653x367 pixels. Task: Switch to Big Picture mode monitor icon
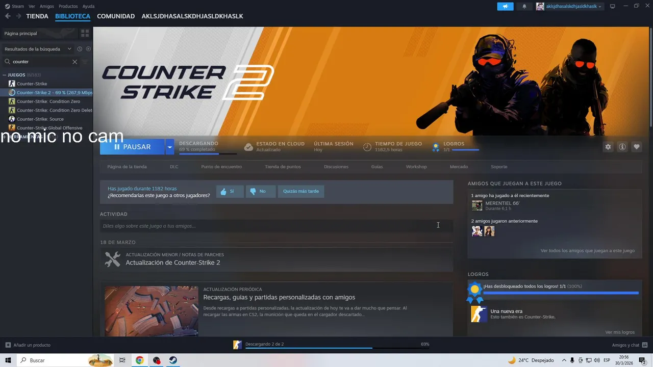pyautogui.click(x=613, y=6)
